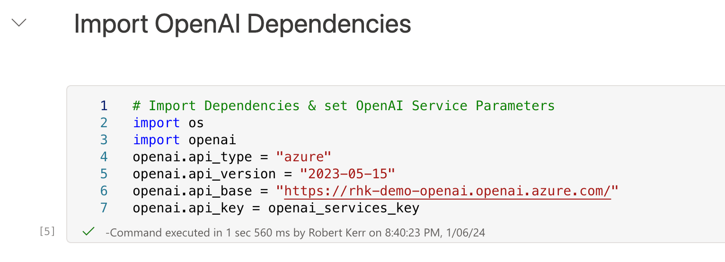Viewport: 725px width, 262px height.
Task: Click the green execution success checkmark
Action: 88,232
